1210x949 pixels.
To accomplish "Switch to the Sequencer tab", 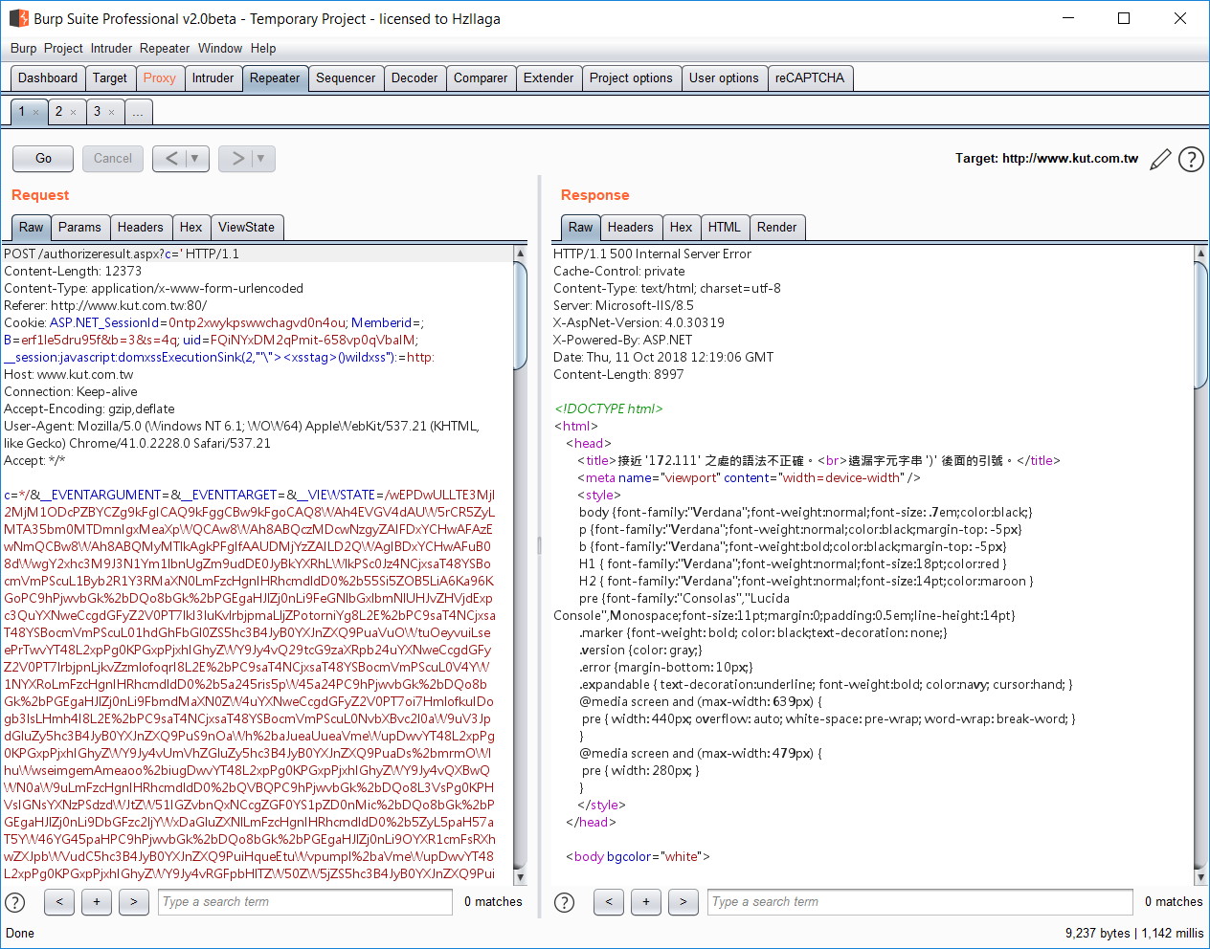I will pyautogui.click(x=346, y=78).
